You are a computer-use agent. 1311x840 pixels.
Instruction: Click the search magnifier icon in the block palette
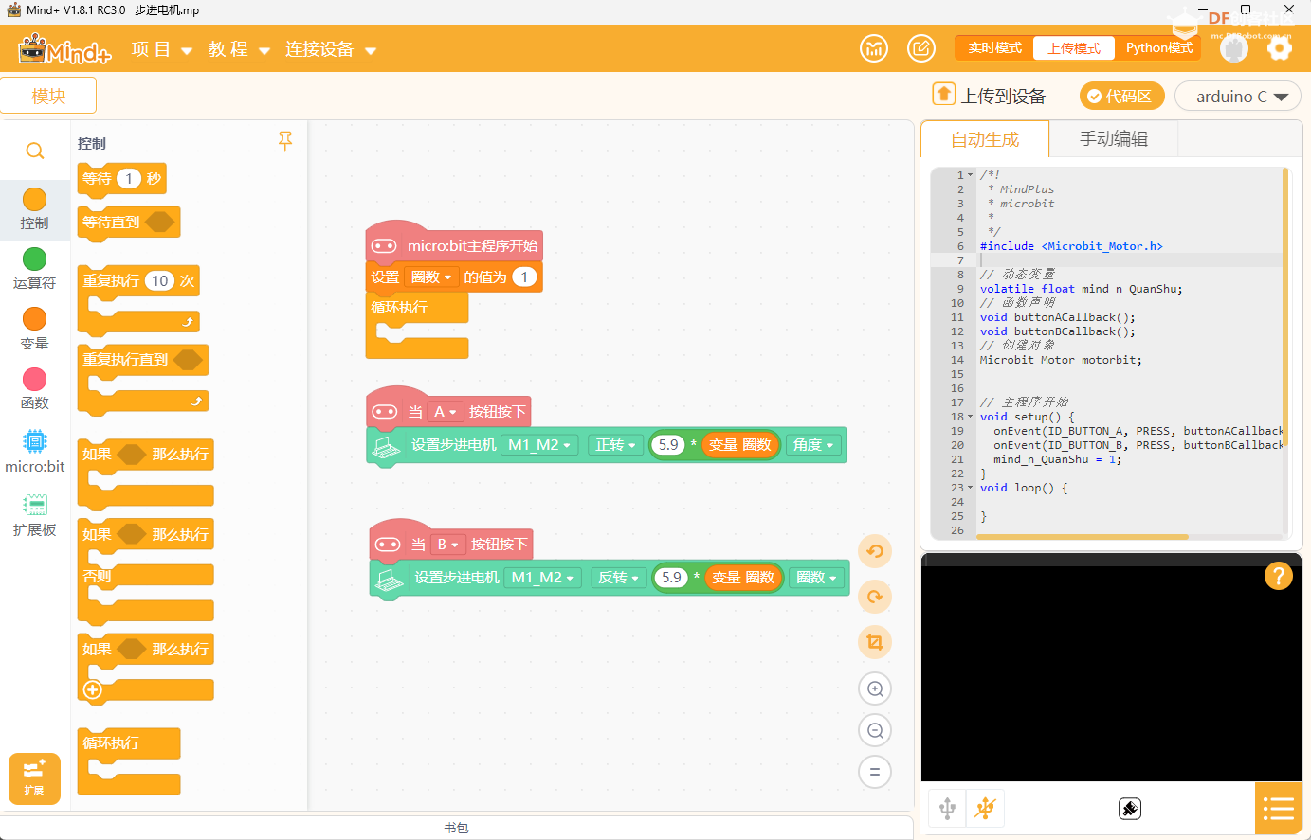coord(35,151)
